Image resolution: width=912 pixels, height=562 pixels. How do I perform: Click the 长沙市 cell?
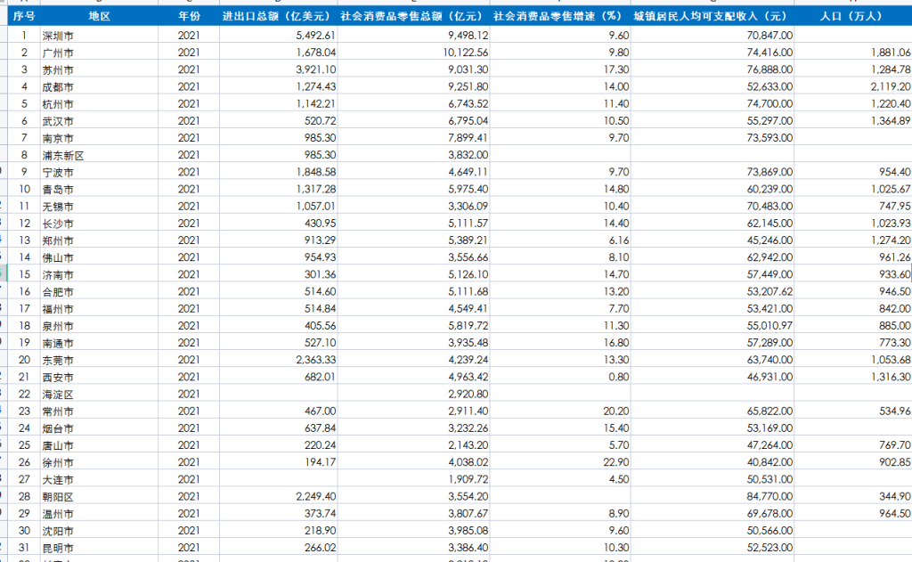pyautogui.click(x=99, y=224)
